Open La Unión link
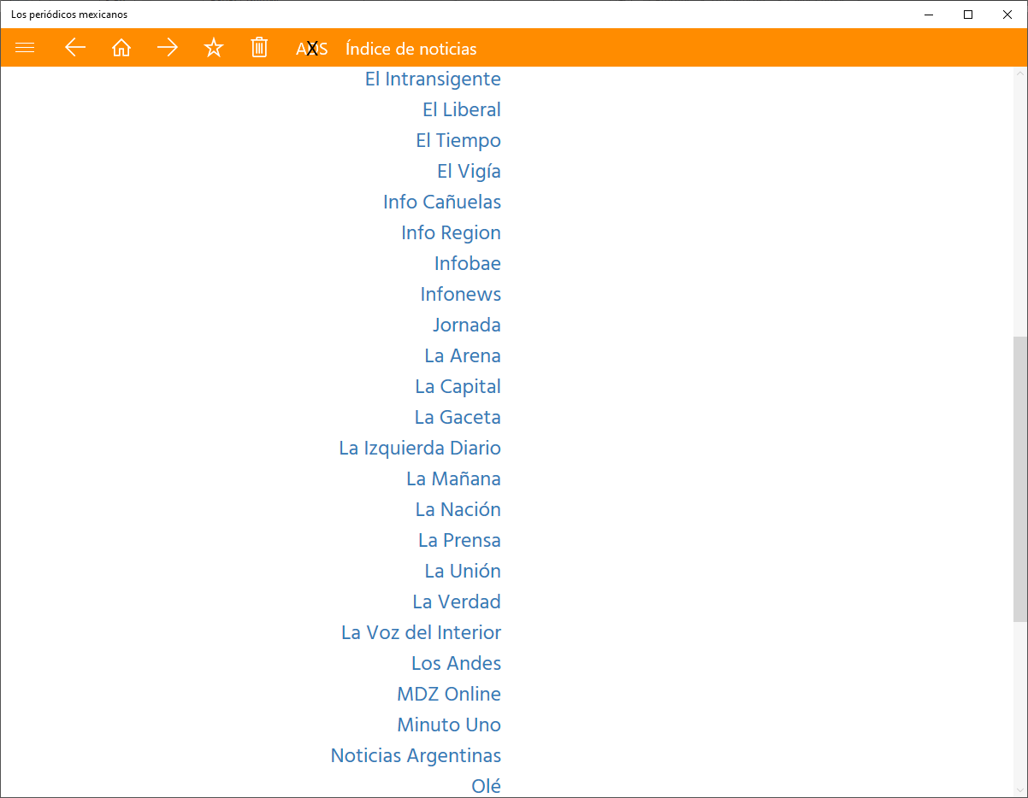Viewport: 1028px width, 798px height. (x=463, y=571)
